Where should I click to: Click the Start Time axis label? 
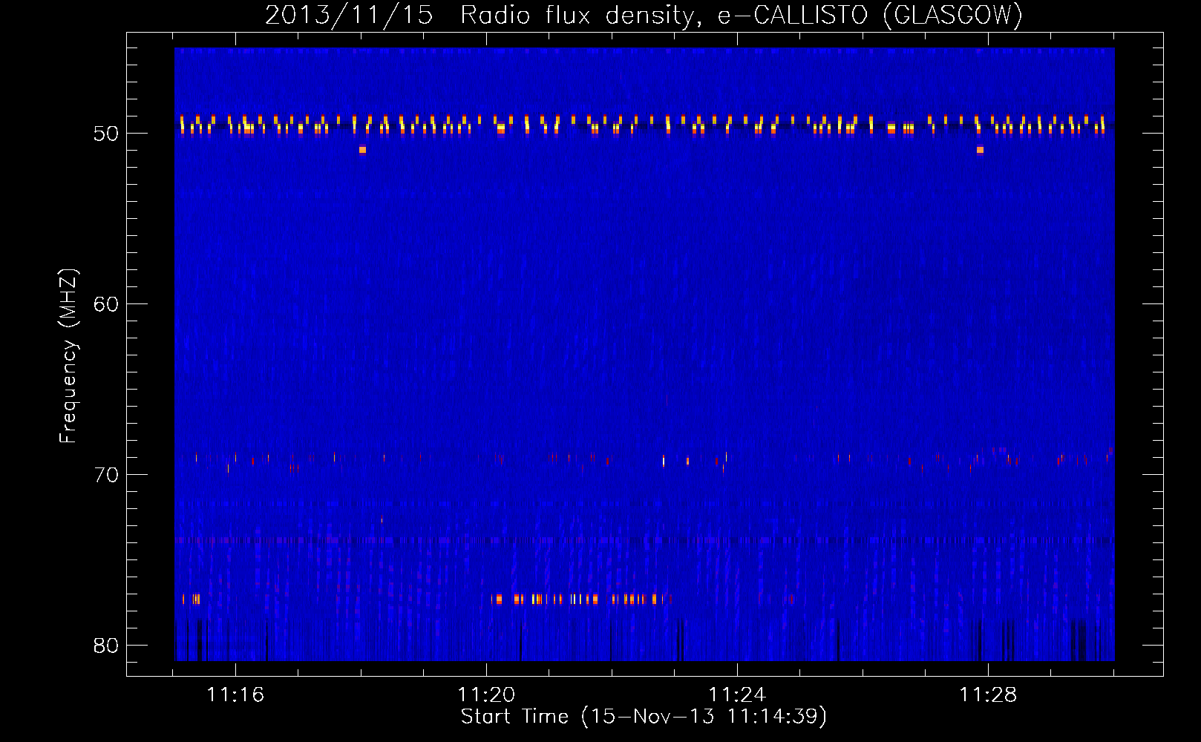coord(644,717)
